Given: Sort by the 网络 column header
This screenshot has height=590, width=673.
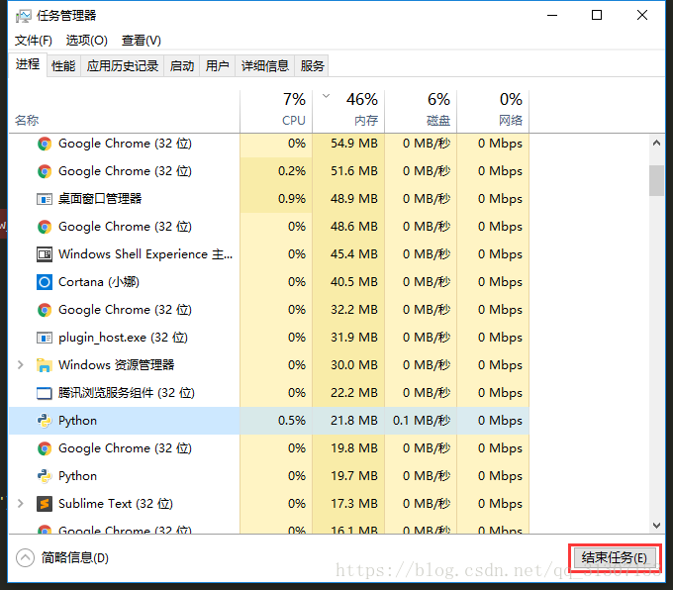Looking at the screenshot, I should point(493,111).
